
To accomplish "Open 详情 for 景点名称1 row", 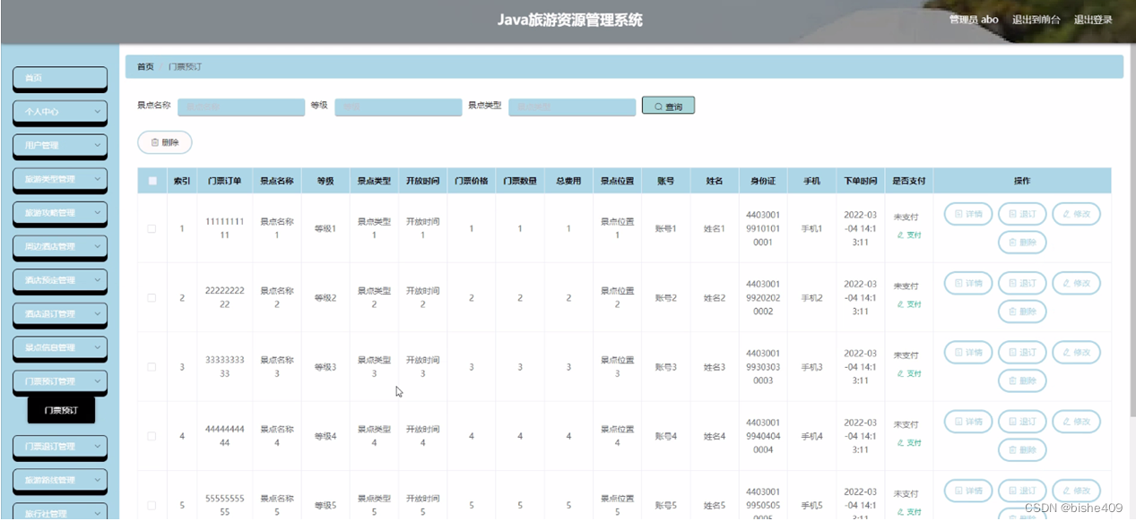I will pyautogui.click(x=968, y=214).
